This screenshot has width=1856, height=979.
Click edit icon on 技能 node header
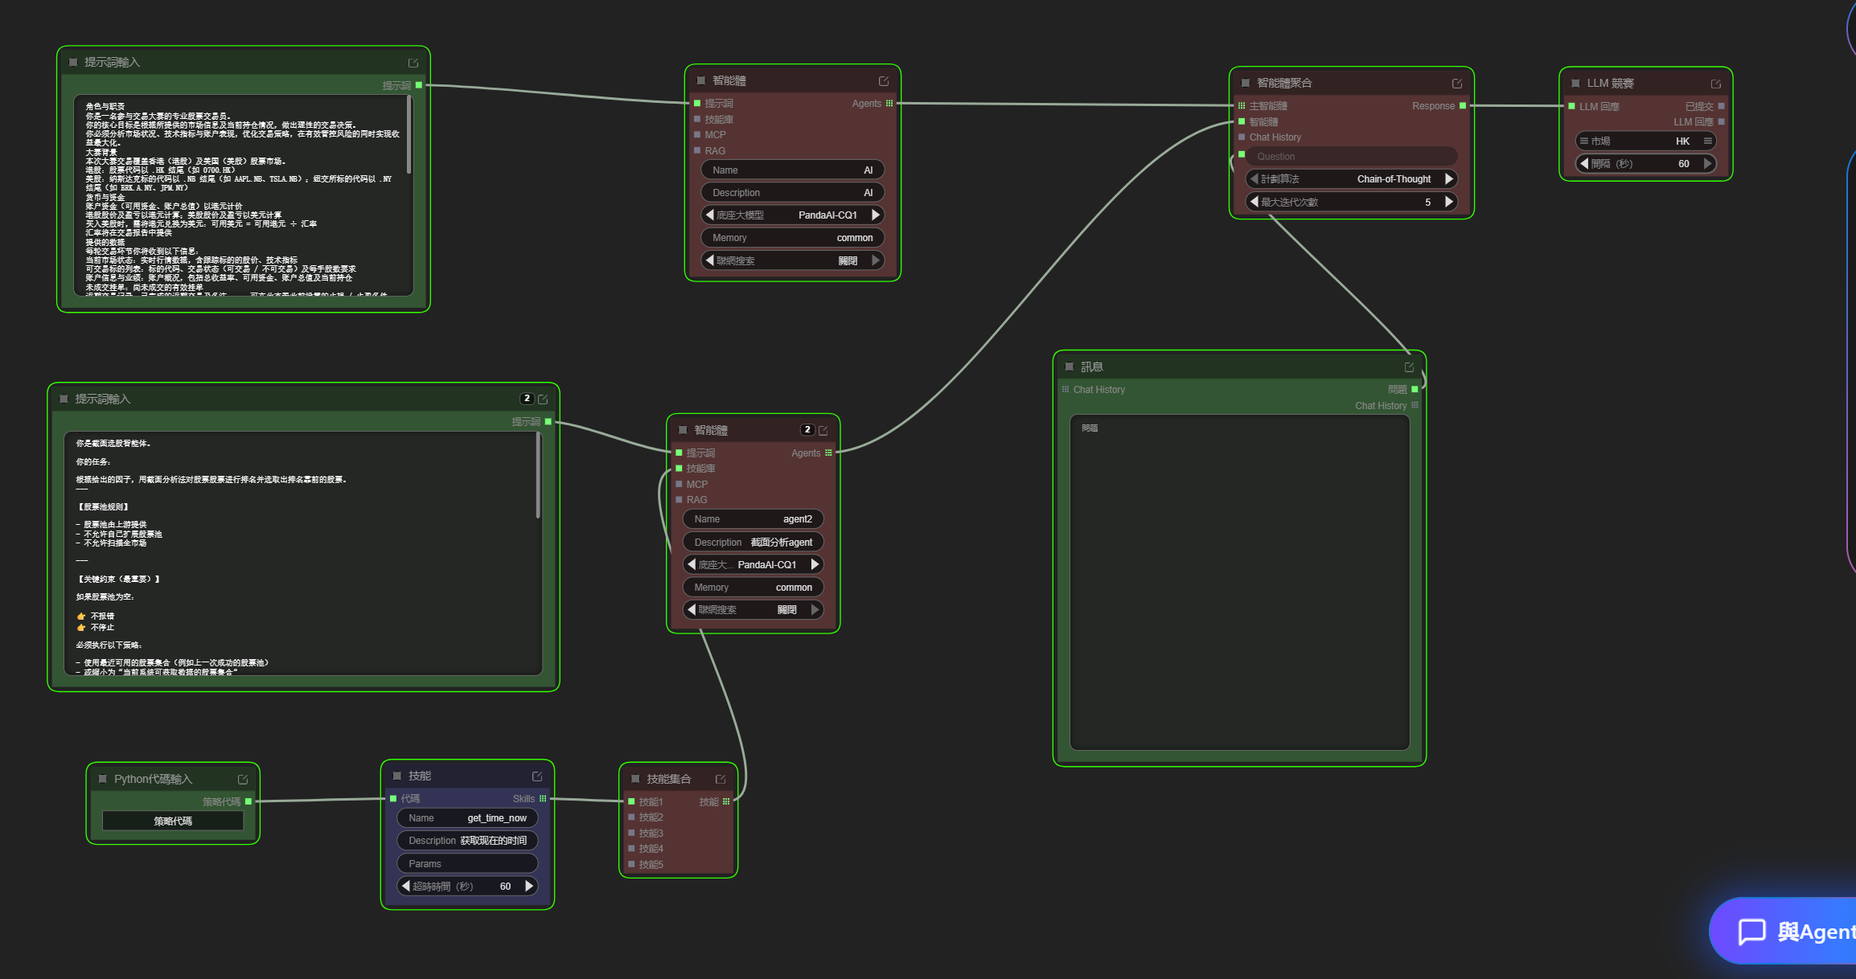click(x=537, y=776)
